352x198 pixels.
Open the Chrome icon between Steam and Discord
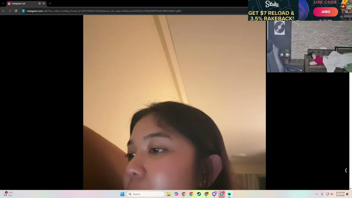pyautogui.click(x=207, y=194)
